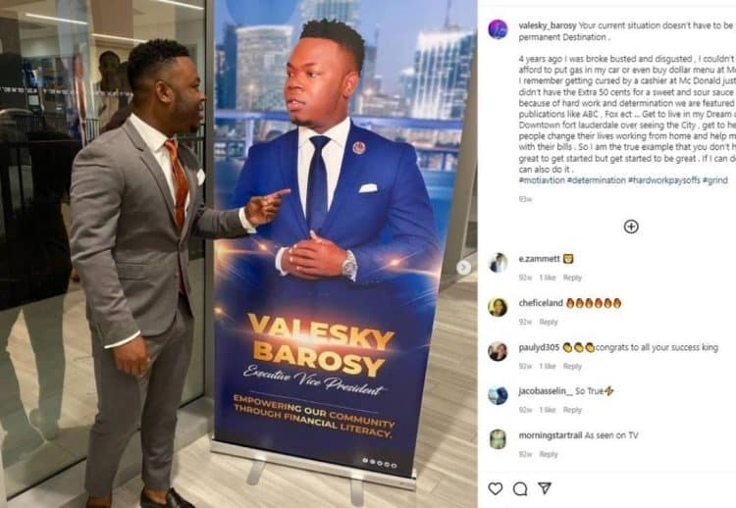View likes on jacobasselin__'s comment

pyautogui.click(x=548, y=410)
